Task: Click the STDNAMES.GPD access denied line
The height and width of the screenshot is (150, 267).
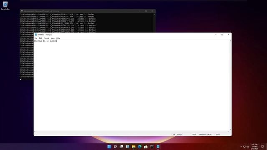Action: click(x=58, y=28)
